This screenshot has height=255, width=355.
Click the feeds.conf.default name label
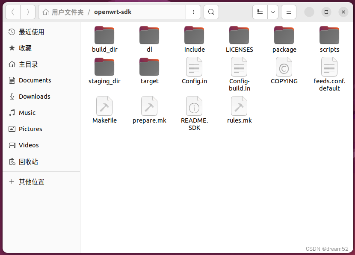pyautogui.click(x=329, y=85)
